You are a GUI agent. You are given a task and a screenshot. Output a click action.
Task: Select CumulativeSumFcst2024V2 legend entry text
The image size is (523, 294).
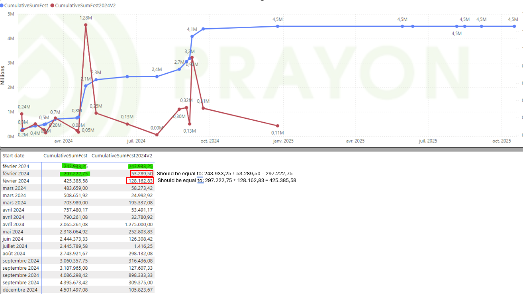[x=86, y=6]
